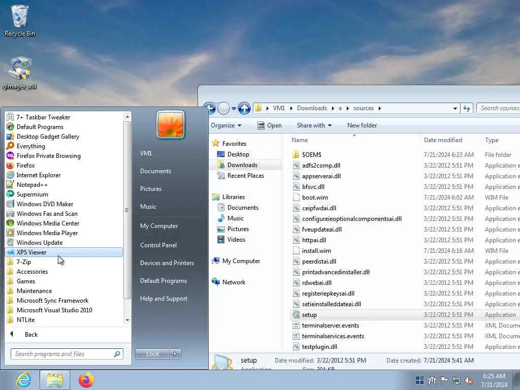Screen dimensions: 520x390
Task: Open My Computer from Start menu
Action: click(x=159, y=226)
